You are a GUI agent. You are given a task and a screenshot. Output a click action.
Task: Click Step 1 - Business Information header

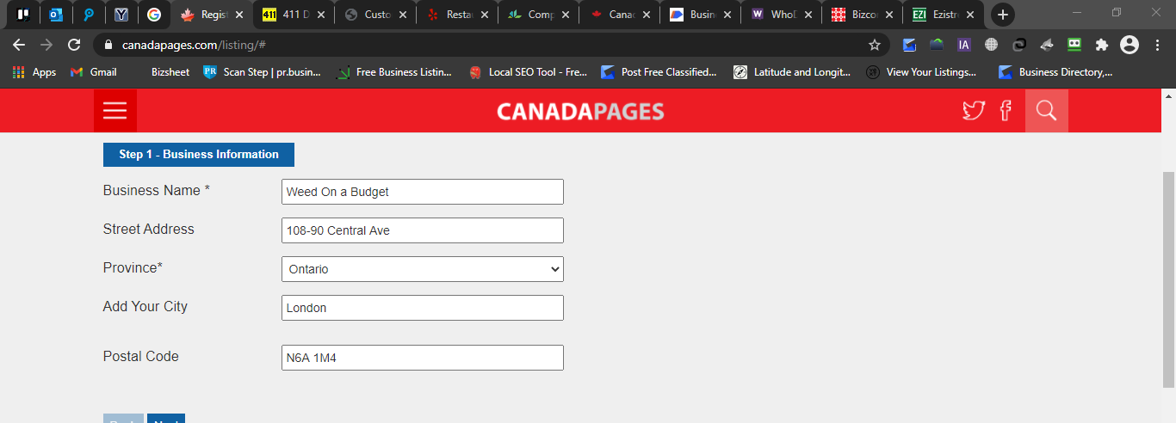coord(199,155)
